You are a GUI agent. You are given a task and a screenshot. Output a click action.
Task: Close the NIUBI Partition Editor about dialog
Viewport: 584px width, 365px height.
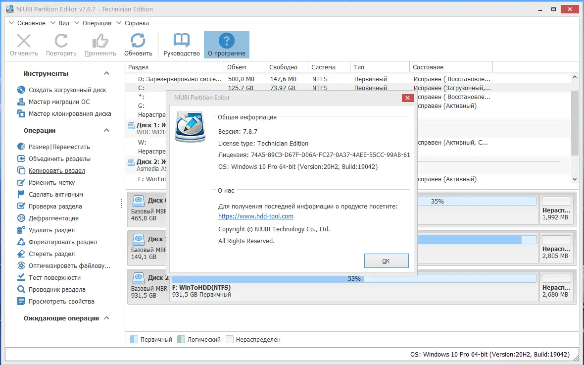(x=407, y=98)
